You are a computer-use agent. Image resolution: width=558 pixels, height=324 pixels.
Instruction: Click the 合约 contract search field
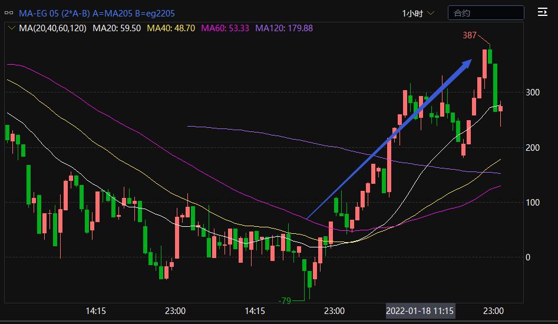coord(486,13)
